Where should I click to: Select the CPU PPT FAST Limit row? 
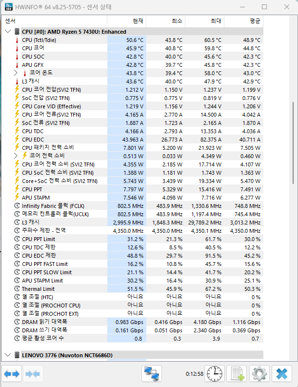[138, 264]
